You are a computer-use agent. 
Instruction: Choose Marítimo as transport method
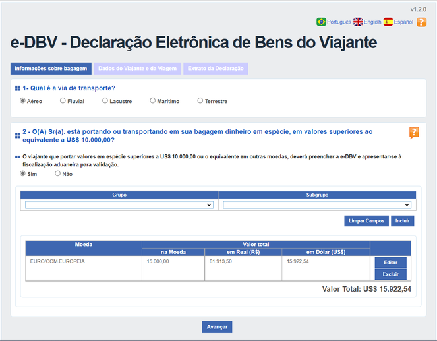pos(152,101)
